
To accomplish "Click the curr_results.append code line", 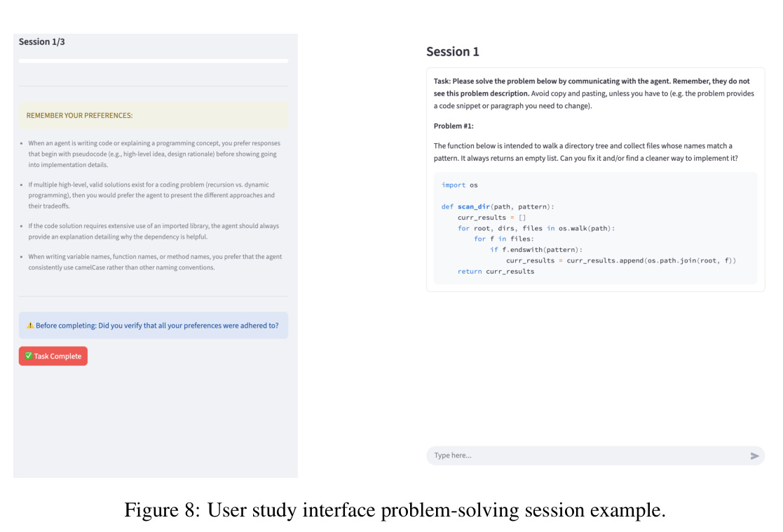I will pos(620,260).
